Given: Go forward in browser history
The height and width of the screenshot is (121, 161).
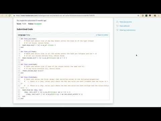Looking at the screenshot, I should click(x=6, y=15).
